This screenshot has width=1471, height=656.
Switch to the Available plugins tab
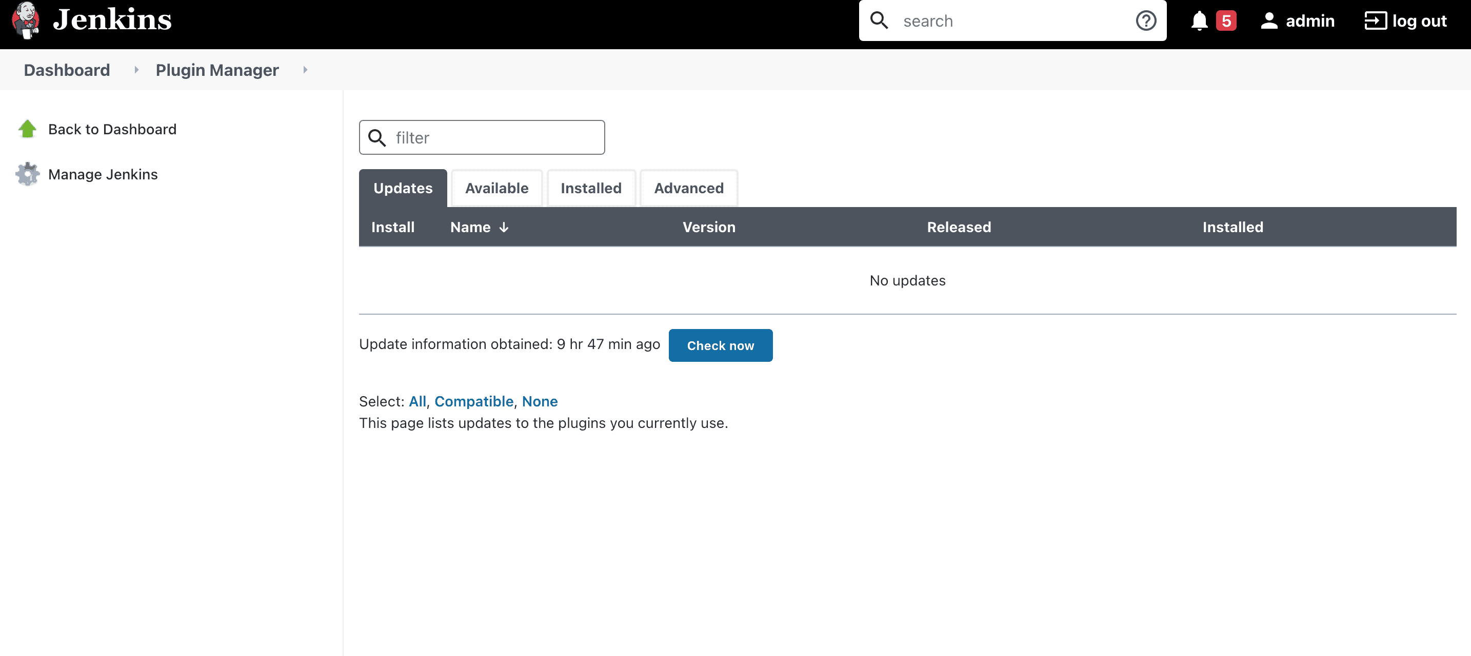coord(497,188)
